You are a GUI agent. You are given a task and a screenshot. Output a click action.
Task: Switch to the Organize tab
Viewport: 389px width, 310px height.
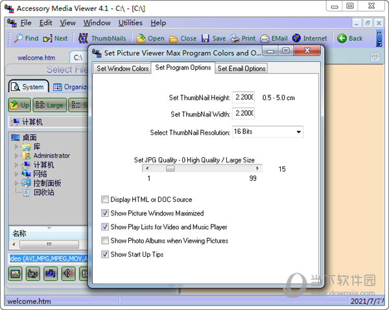[70, 87]
